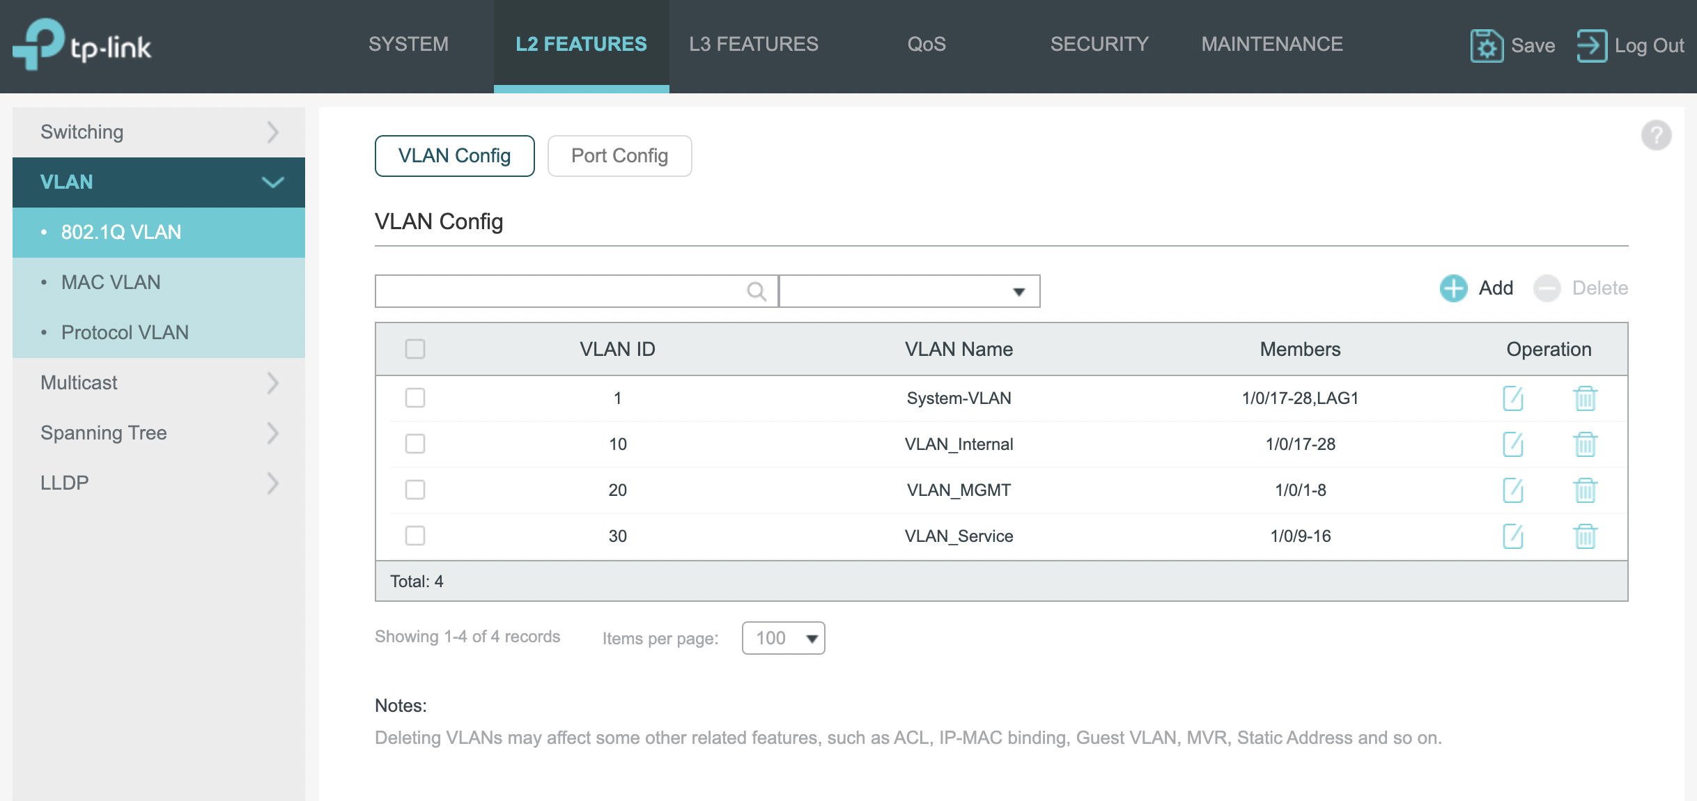Open the SECURITY top menu

click(1099, 45)
